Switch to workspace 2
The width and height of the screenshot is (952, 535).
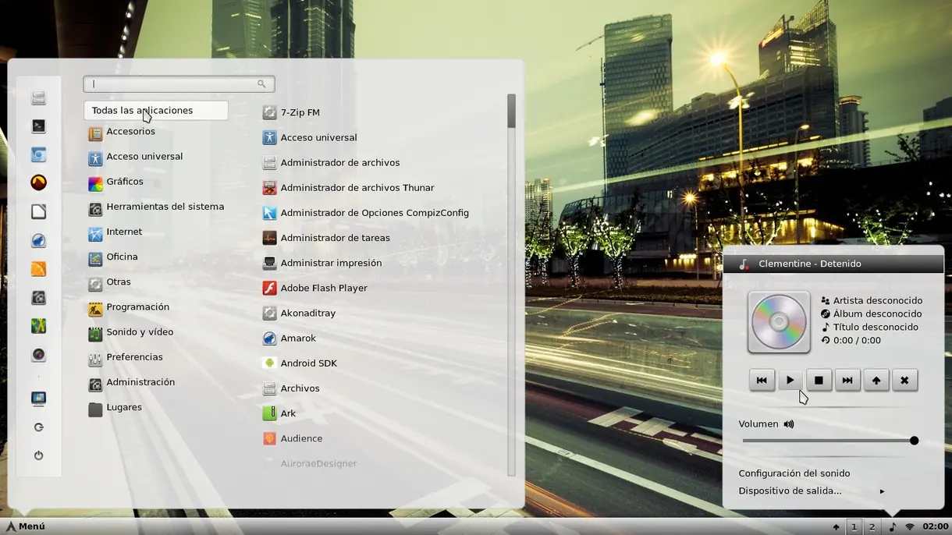tap(872, 527)
